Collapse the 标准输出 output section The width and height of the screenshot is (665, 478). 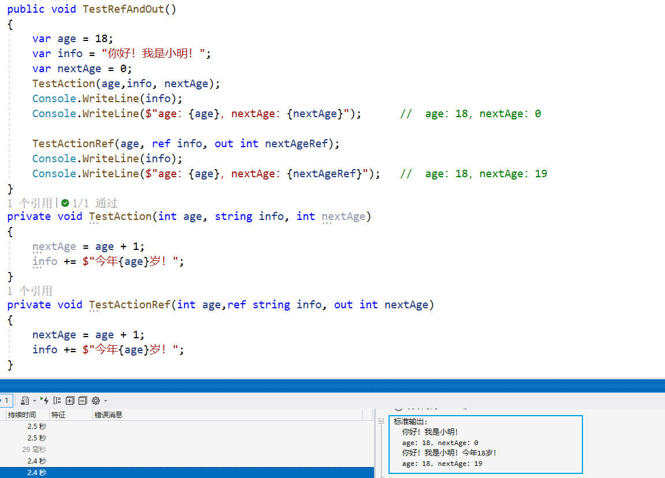click(381, 422)
